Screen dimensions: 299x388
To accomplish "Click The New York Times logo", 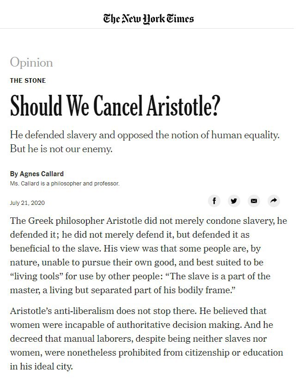I will (148, 18).
